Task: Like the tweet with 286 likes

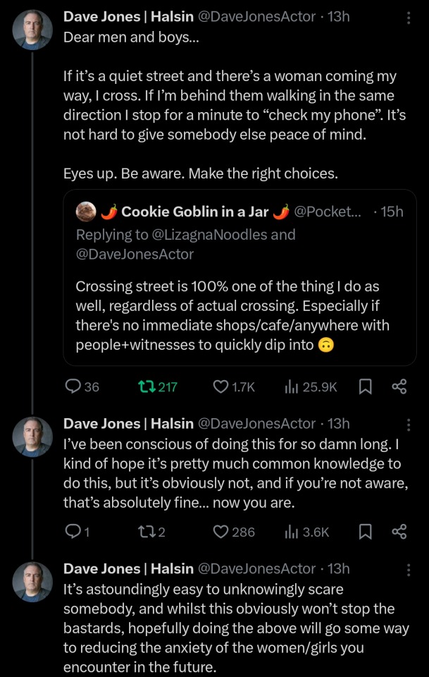Action: coord(220,532)
